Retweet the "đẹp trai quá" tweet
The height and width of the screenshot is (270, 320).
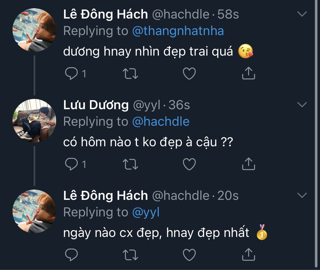[x=130, y=74]
